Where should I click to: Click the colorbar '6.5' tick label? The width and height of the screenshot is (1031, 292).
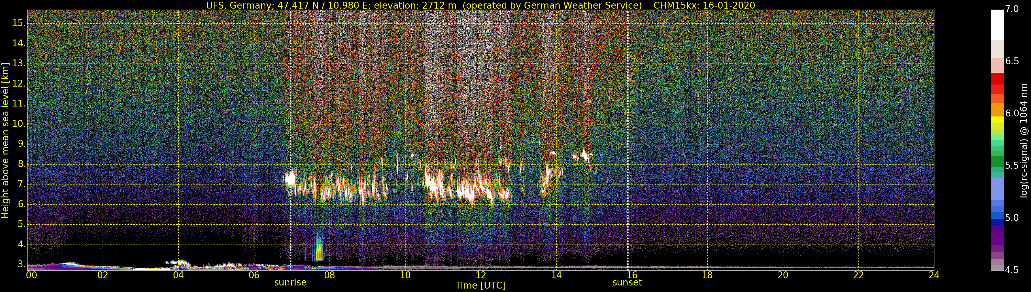click(1012, 61)
